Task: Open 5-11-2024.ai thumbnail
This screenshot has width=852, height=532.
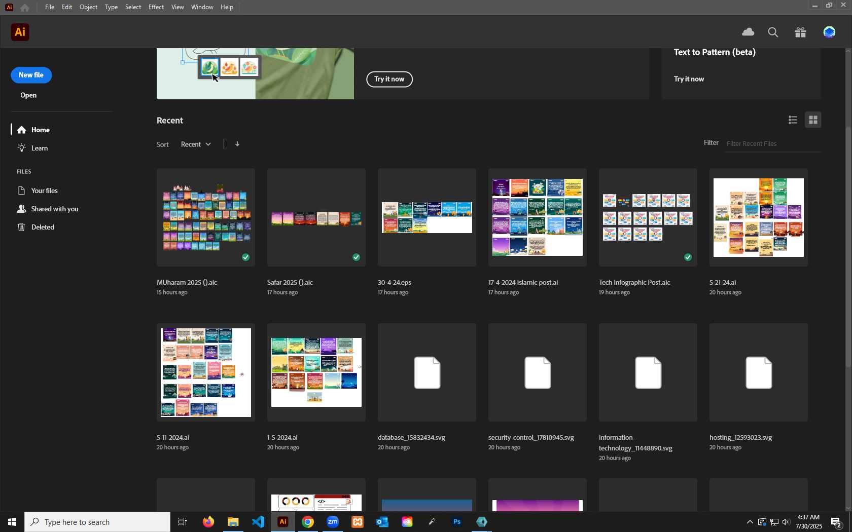Action: click(x=206, y=372)
